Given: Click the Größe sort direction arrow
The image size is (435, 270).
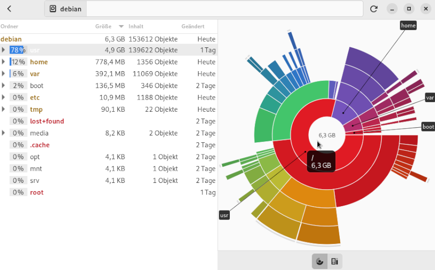Looking at the screenshot, I should 121,26.
